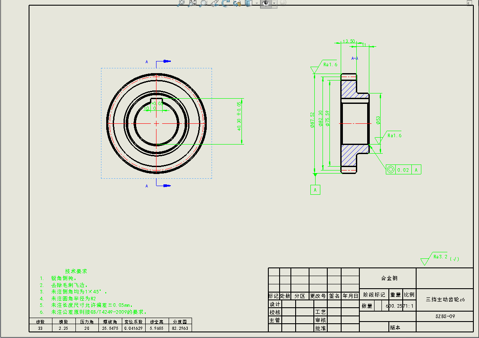
Task: Select the 13.50 width dimension
Action: (349, 42)
